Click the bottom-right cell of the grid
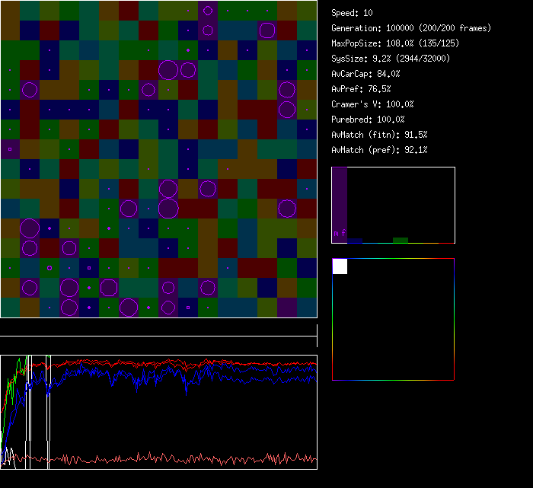Screen dimensions: 533x488 coord(307,308)
